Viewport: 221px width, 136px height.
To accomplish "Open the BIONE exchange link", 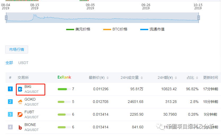I will click(x=30, y=125).
